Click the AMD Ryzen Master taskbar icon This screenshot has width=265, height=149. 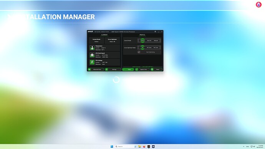[x=149, y=146]
